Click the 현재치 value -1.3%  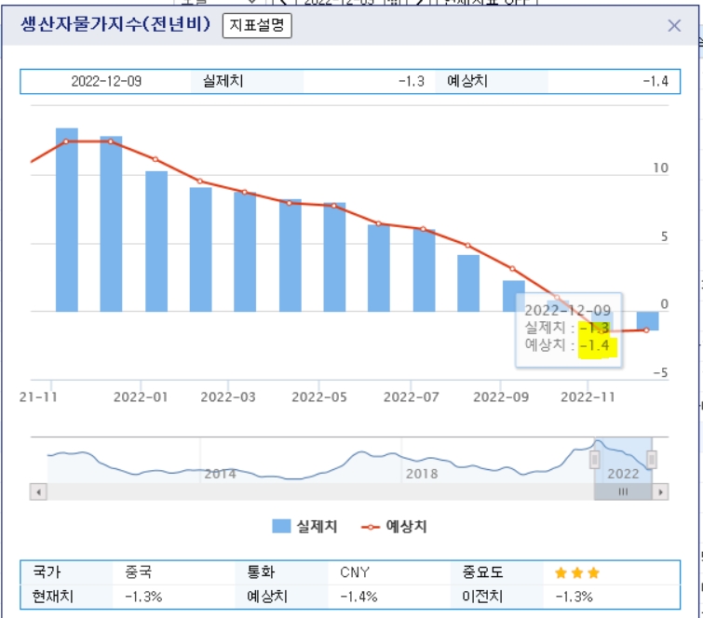point(143,597)
